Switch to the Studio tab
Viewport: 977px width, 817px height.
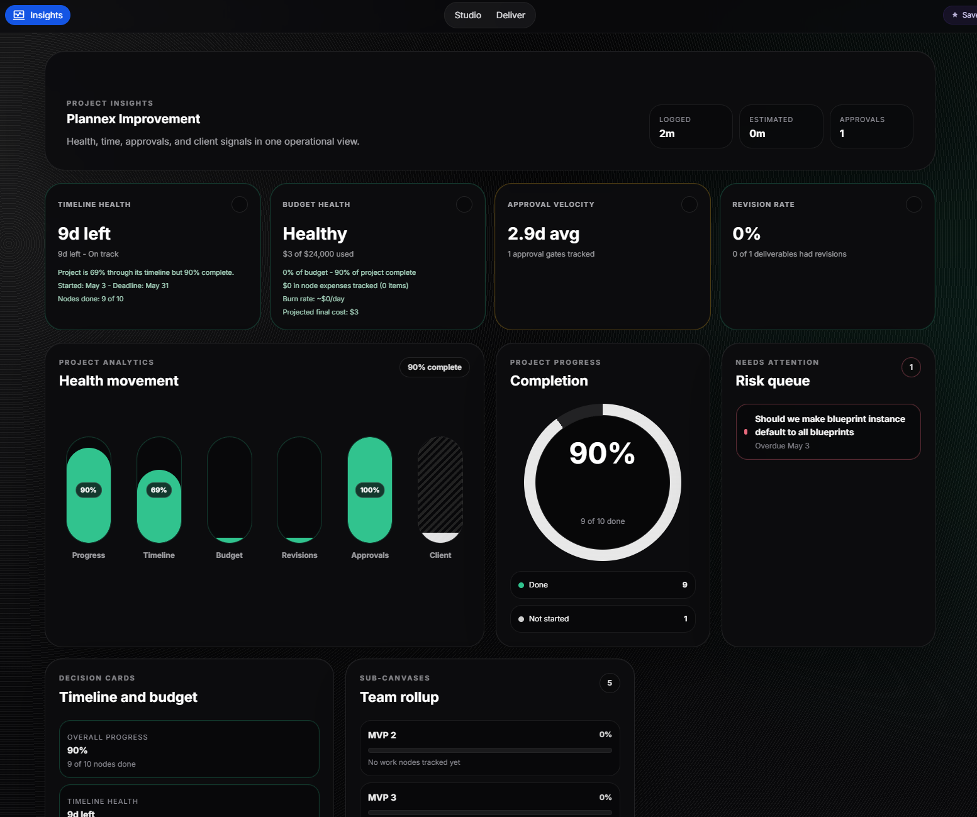[x=467, y=15]
